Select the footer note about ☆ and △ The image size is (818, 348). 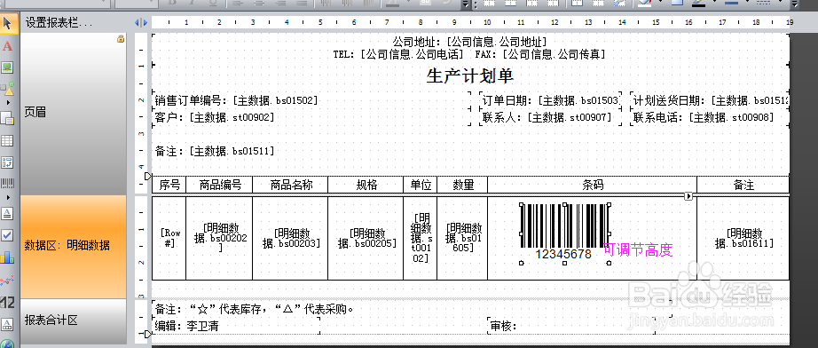(256, 309)
